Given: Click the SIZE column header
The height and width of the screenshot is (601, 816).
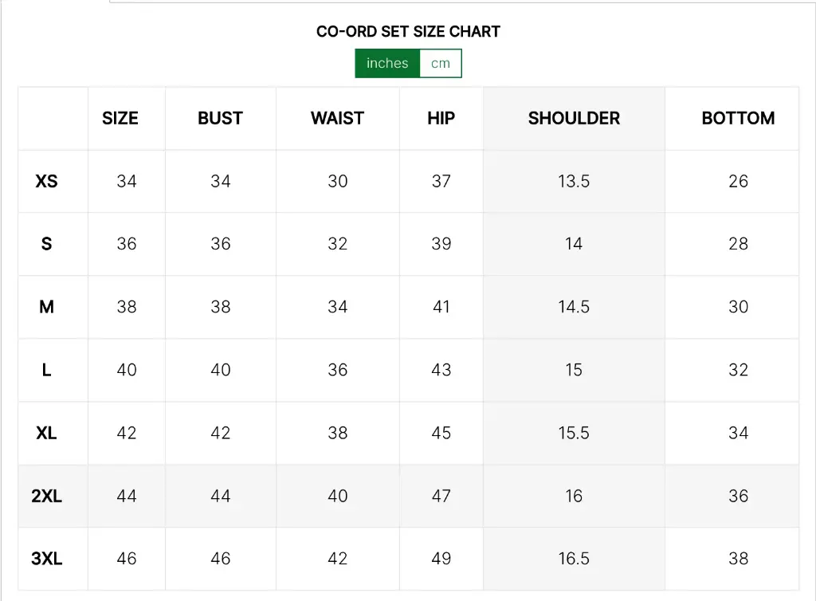Looking at the screenshot, I should coord(120,118).
